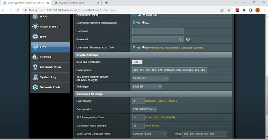Click the '0 for infinite' hint text
The image size is (268, 140).
(153, 126)
